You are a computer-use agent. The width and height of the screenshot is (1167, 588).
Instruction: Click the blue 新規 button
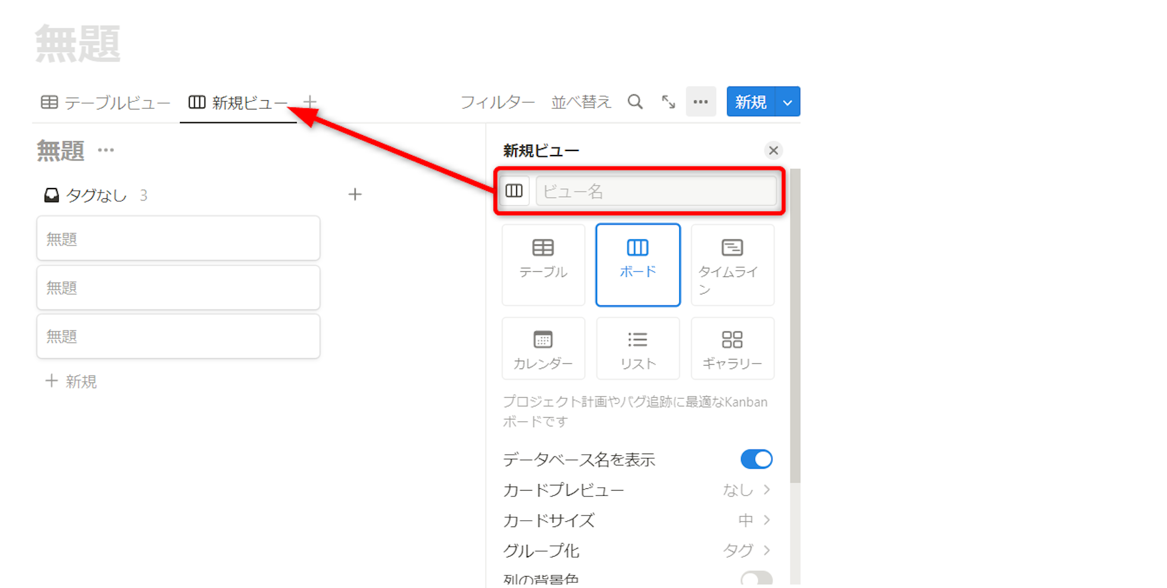(750, 102)
